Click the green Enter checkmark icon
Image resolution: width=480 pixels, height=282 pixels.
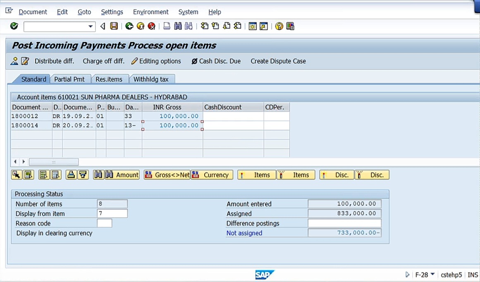(14, 26)
